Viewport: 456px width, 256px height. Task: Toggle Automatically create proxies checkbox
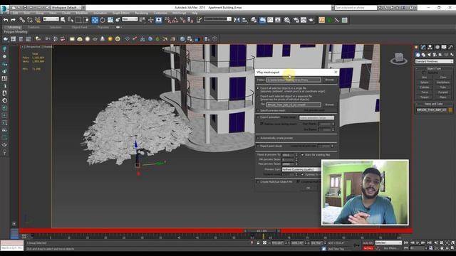(258, 138)
